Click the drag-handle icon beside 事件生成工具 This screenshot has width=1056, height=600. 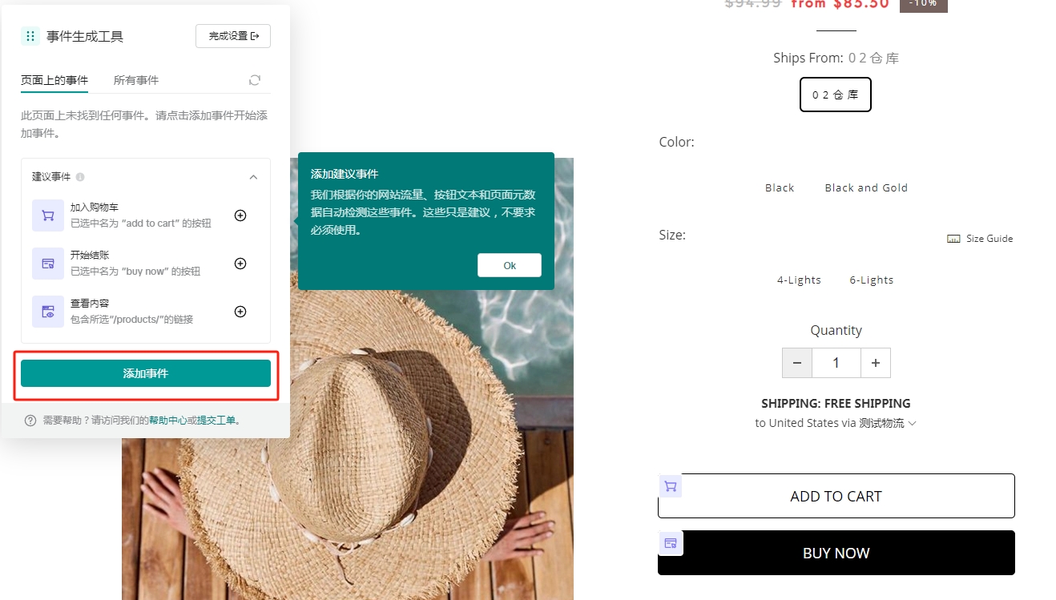(x=30, y=36)
